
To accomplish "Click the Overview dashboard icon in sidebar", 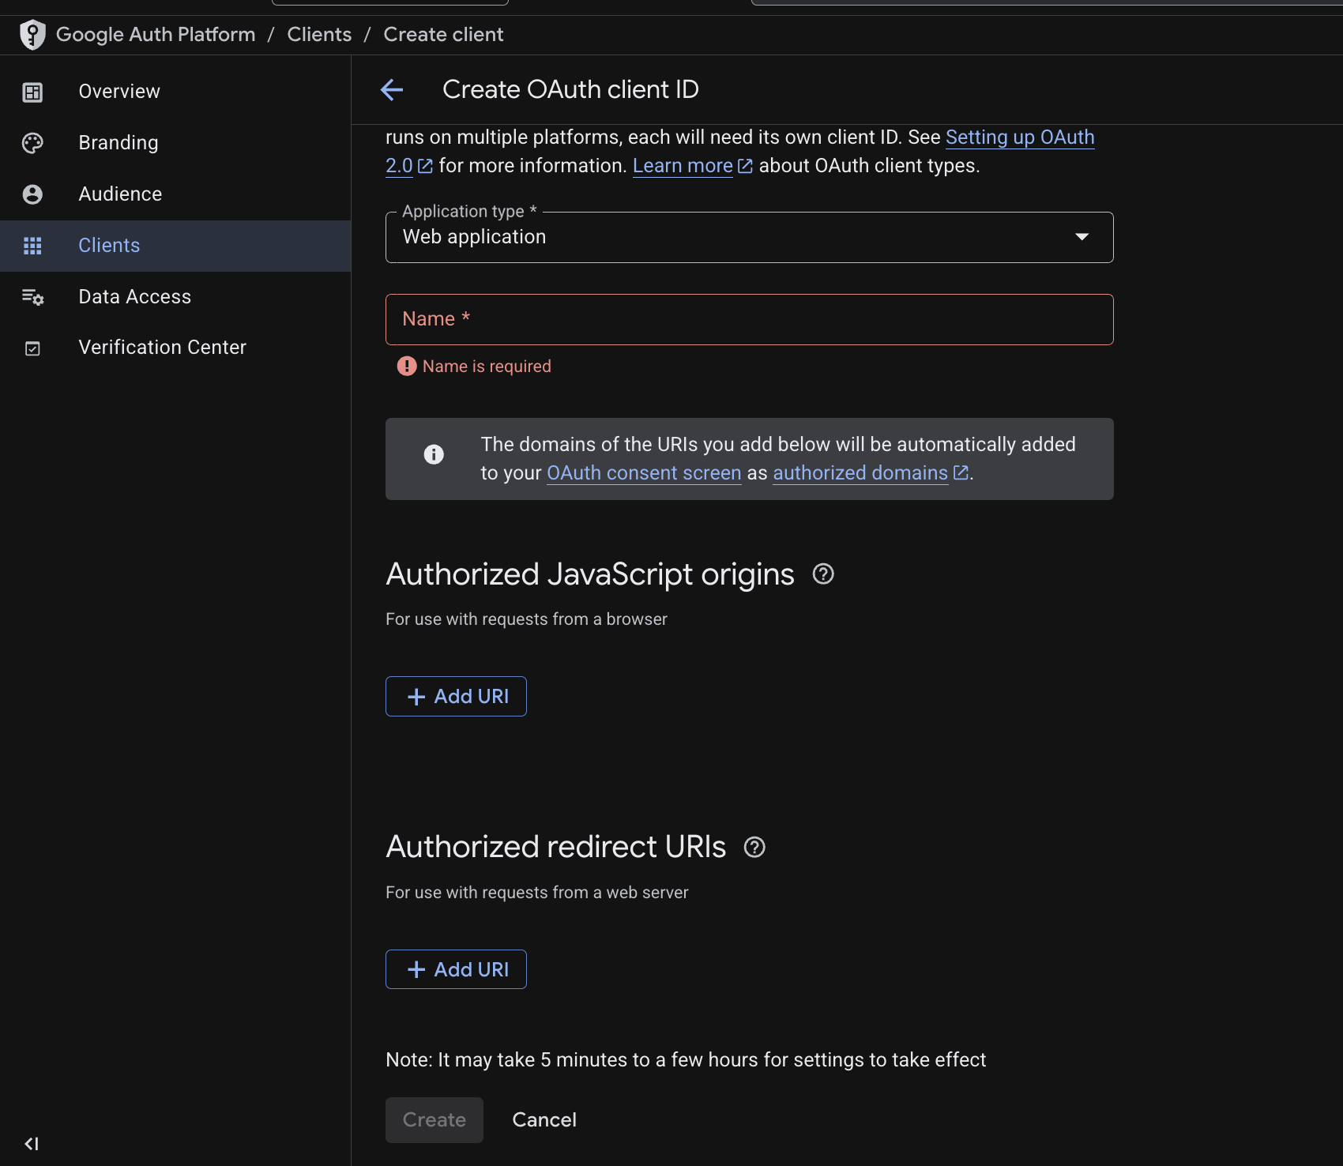I will tap(32, 92).
